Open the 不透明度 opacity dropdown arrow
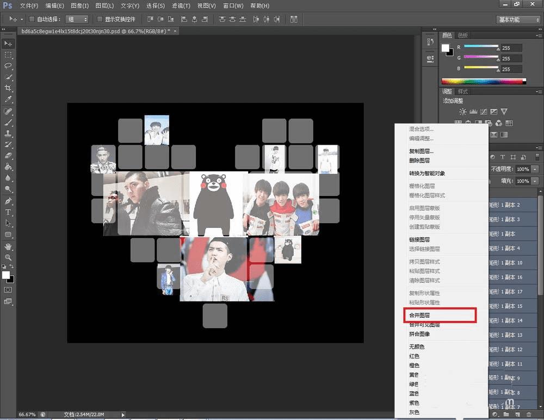Viewport: 544px width, 420px height. point(536,169)
